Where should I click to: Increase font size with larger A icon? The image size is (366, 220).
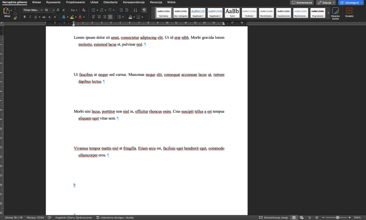pos(58,10)
